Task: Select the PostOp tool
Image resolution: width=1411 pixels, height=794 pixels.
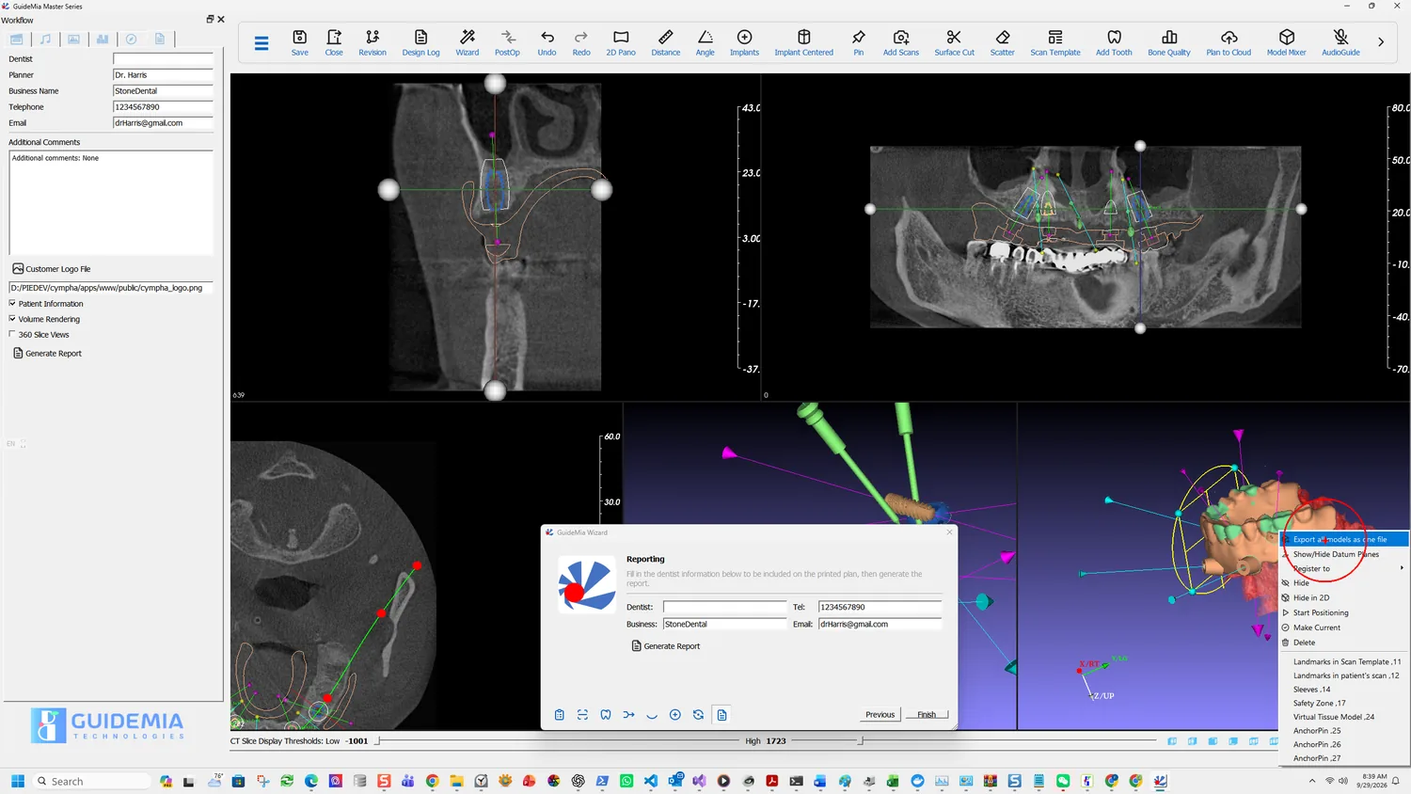Action: [x=507, y=42]
